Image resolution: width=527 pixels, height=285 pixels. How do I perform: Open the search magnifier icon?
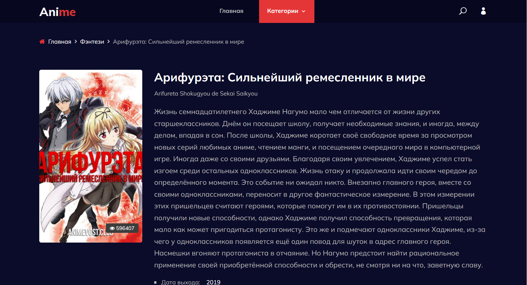point(463,11)
